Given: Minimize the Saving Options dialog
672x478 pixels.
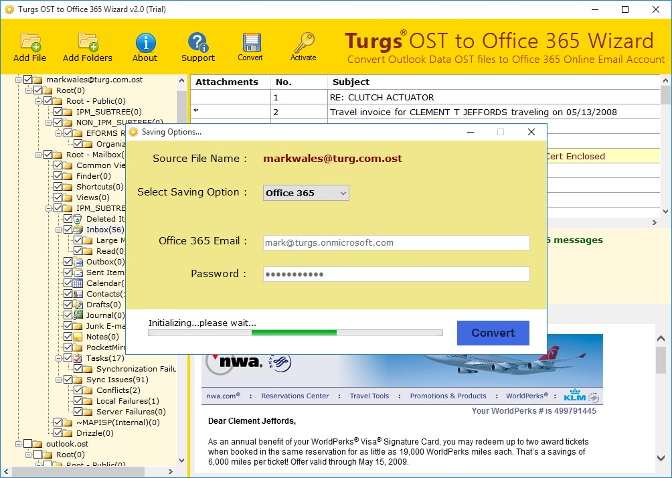Looking at the screenshot, I should (471, 132).
